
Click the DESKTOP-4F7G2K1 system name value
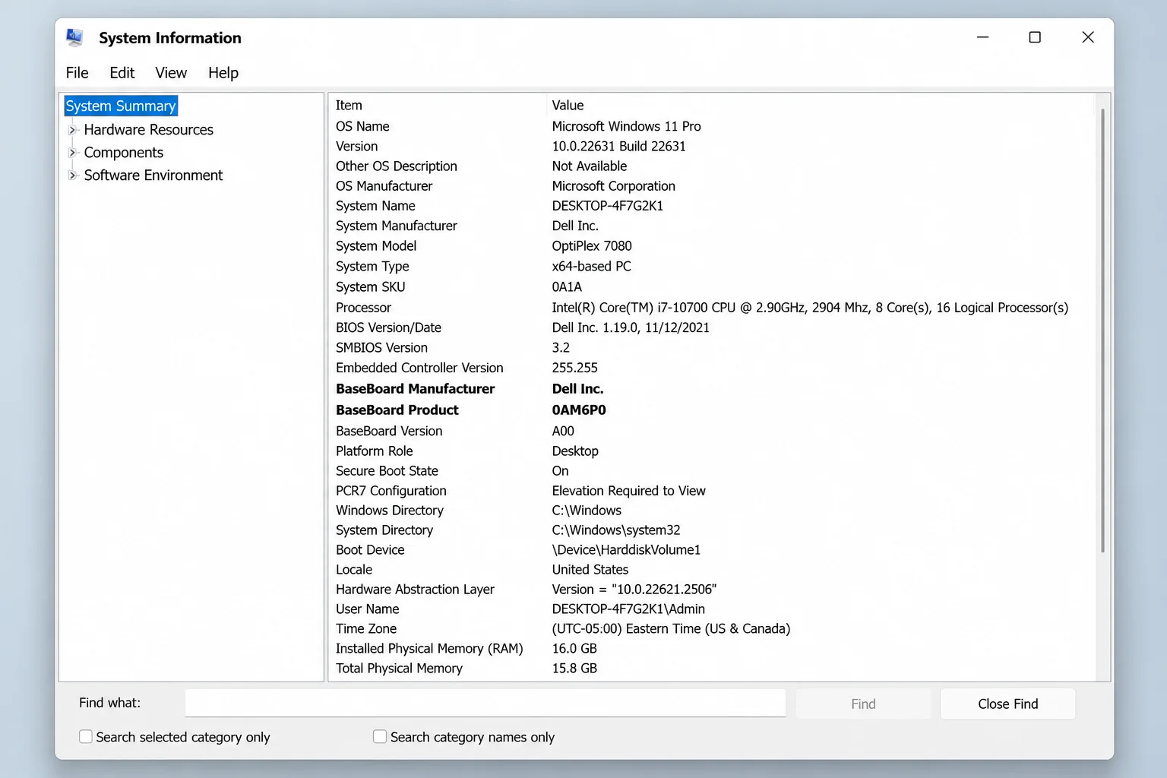[608, 206]
